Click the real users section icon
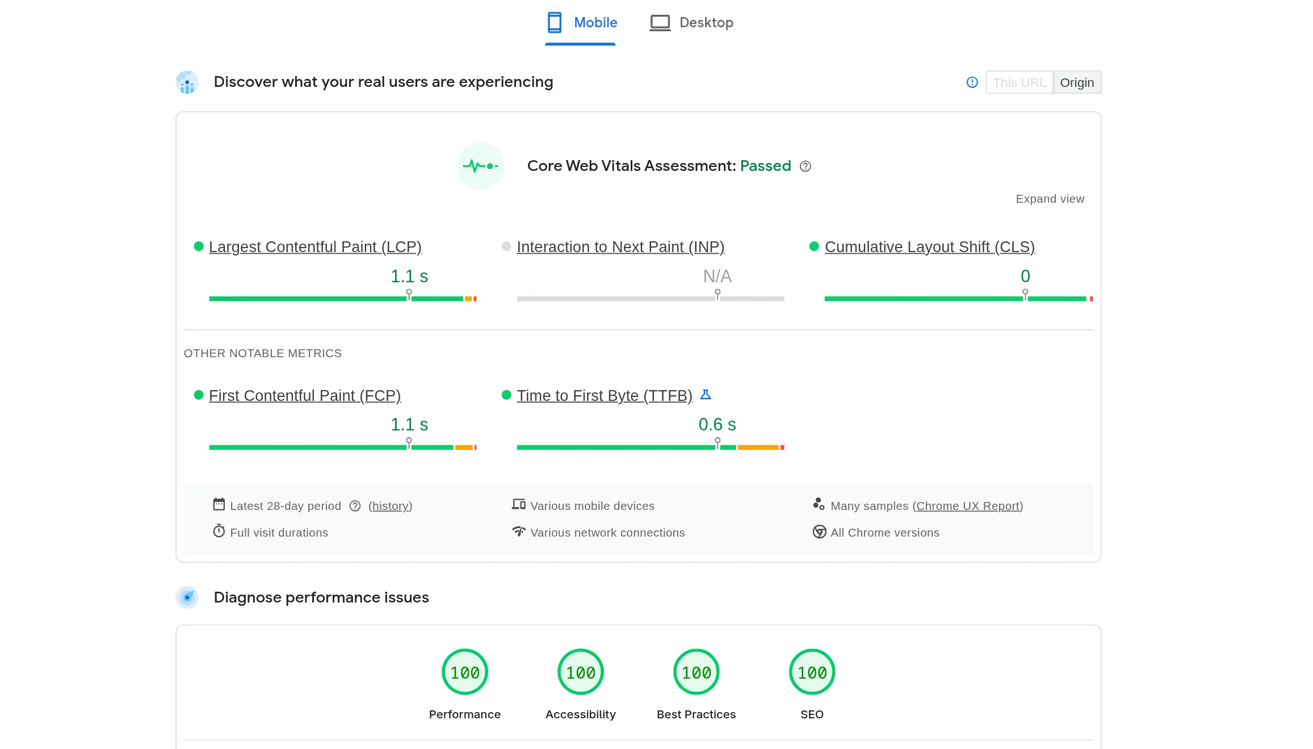 [x=187, y=82]
